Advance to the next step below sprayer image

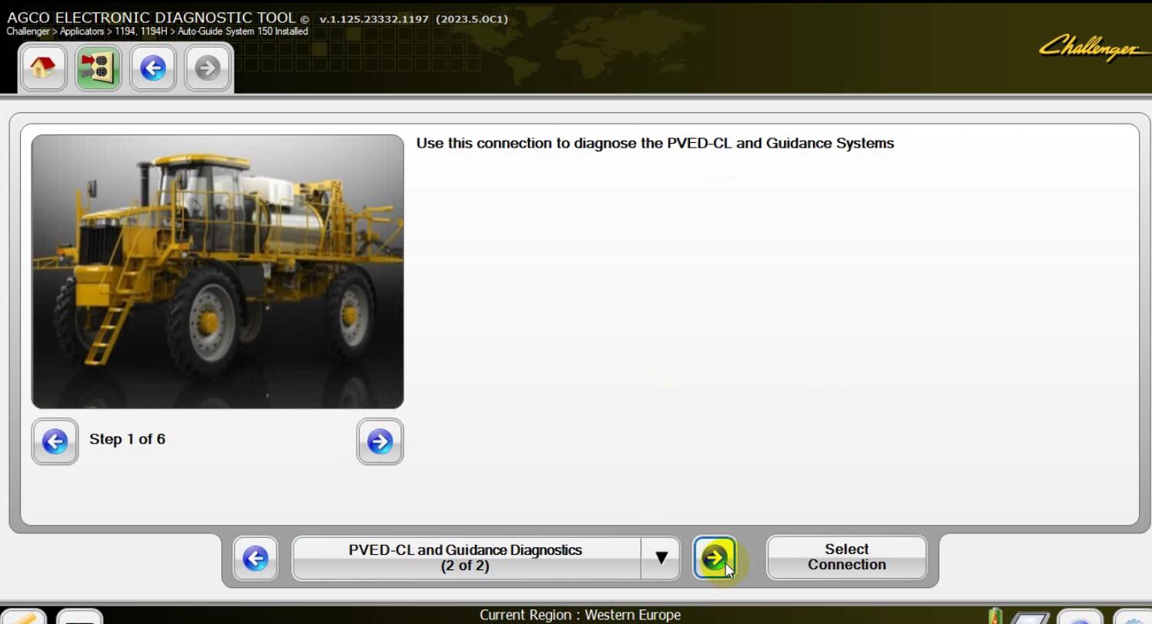coord(380,441)
